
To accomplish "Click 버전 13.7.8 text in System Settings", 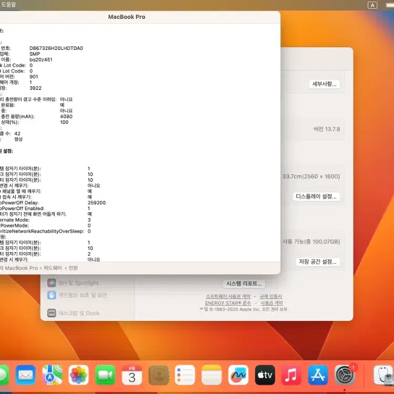I will [x=327, y=129].
